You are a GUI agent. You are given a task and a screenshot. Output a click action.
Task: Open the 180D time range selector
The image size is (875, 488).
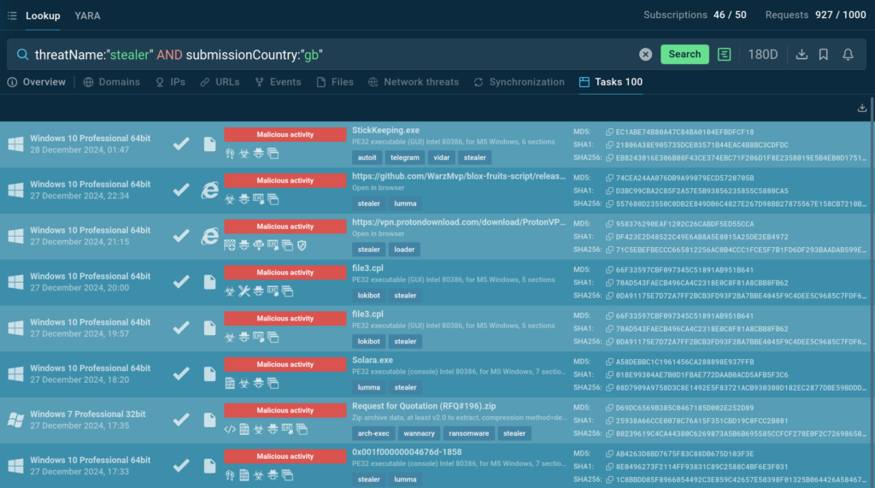tap(763, 54)
